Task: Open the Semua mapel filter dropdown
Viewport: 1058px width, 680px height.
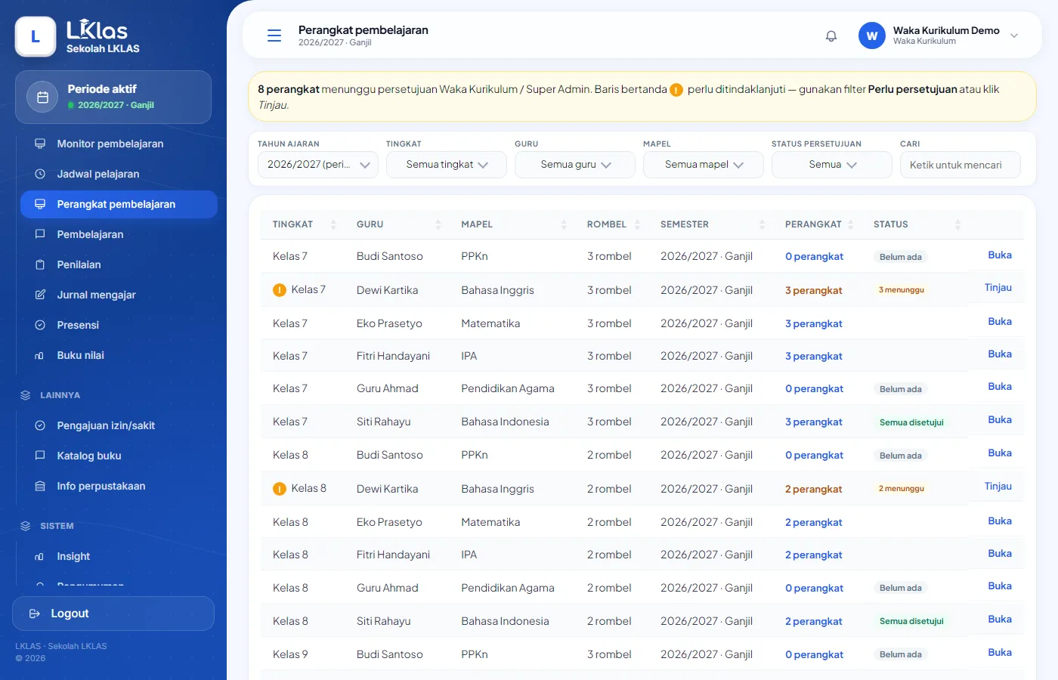Action: point(704,165)
